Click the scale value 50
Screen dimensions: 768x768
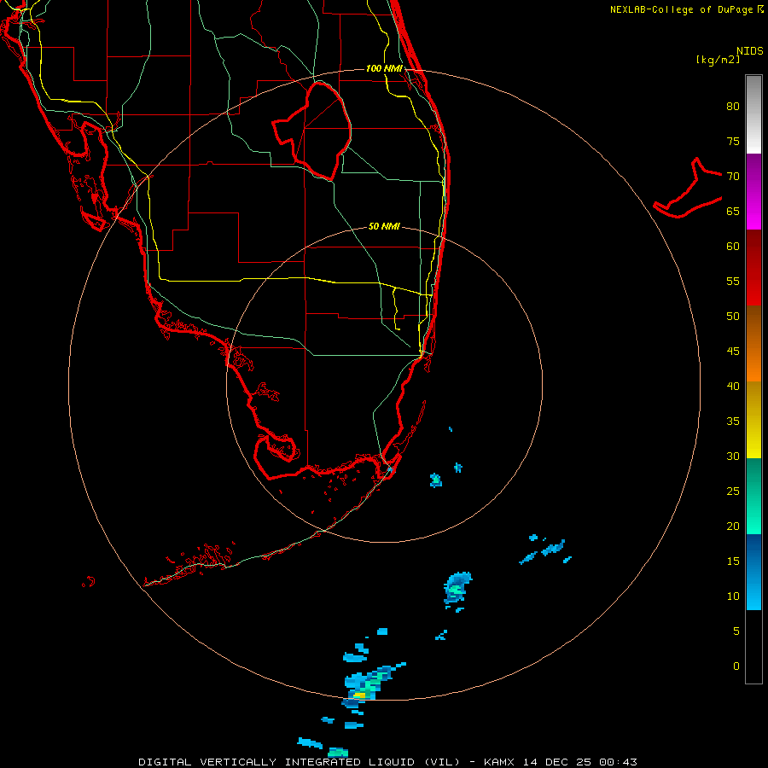(733, 317)
